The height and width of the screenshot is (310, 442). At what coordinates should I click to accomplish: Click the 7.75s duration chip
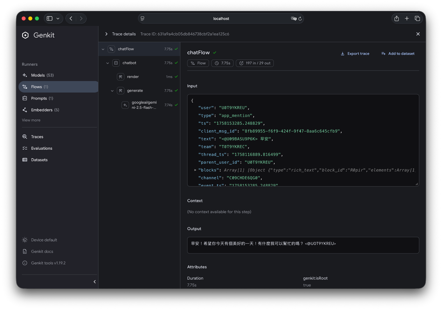point(222,63)
